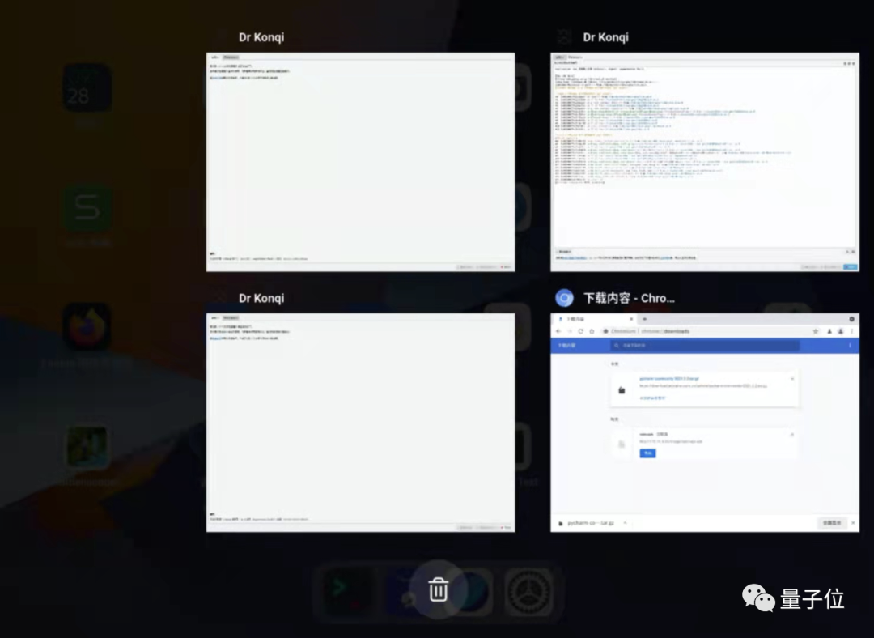Click the blue button in the backtrace Dr Konqi window

[x=851, y=267]
